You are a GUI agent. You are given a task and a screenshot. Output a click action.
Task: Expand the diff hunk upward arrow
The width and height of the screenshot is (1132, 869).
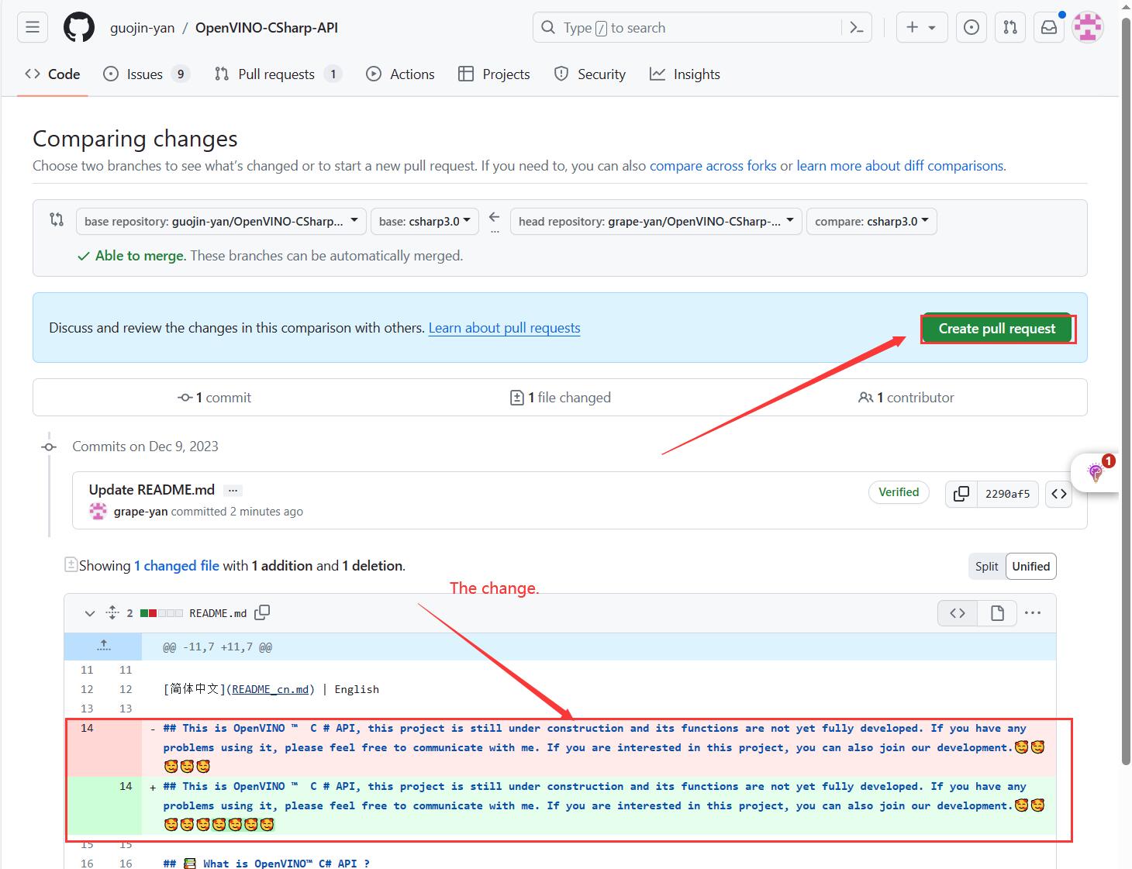click(x=103, y=646)
